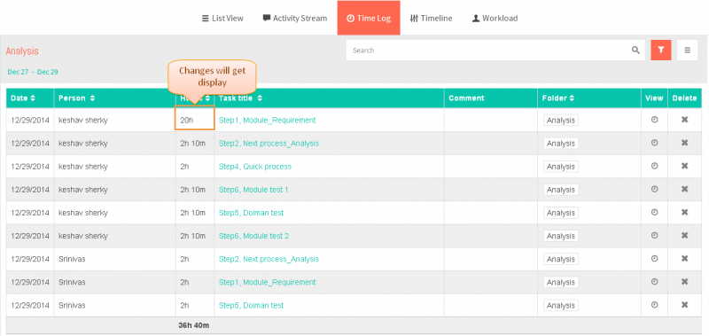This screenshot has width=709, height=336.
Task: Open the Activity Stream tab
Action: click(x=295, y=19)
